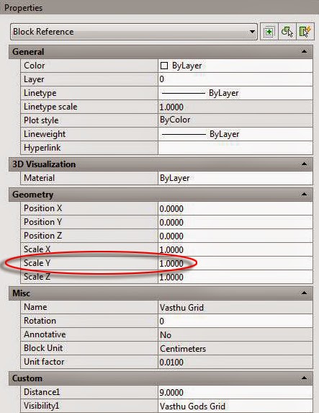Select the Layer property label
The image size is (319, 413).
coord(34,79)
